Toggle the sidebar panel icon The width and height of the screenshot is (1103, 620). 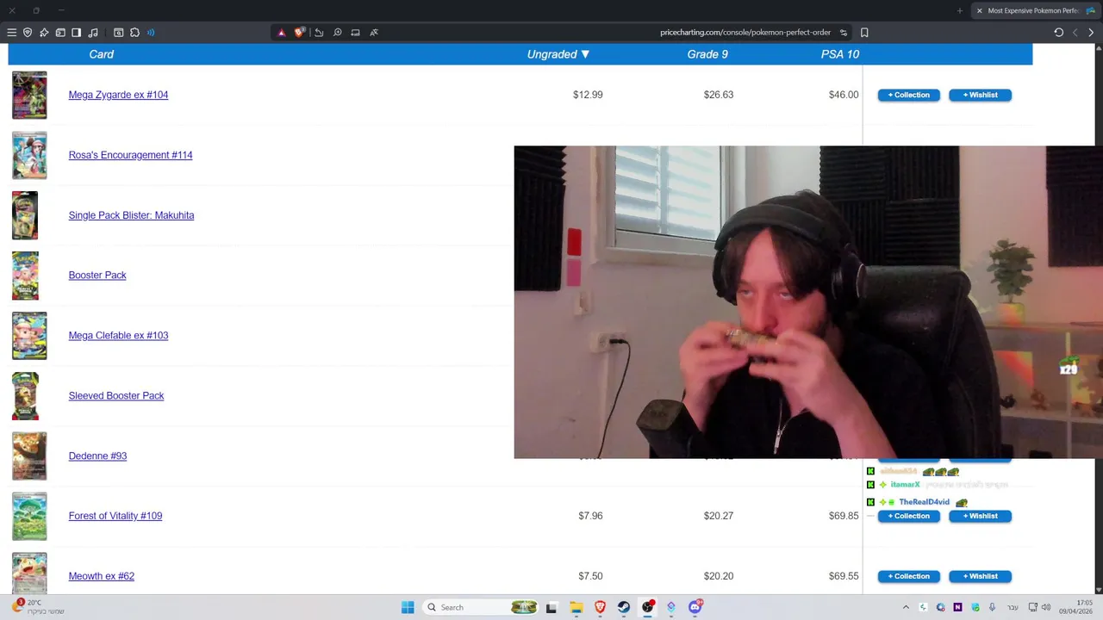pos(76,33)
